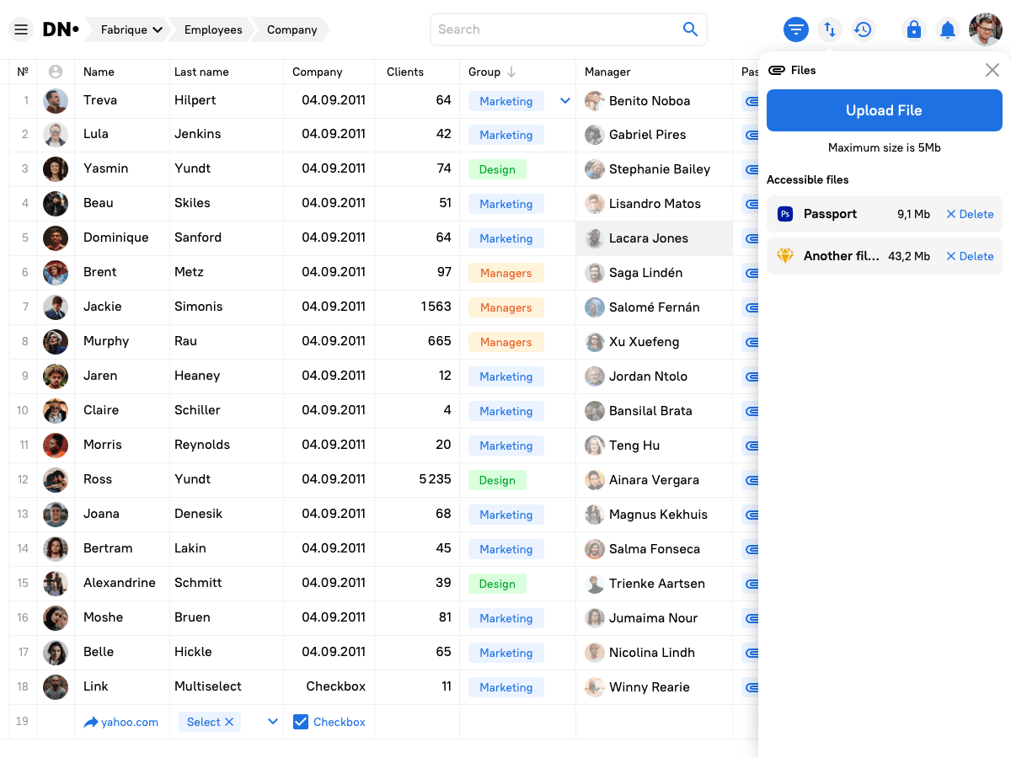Image resolution: width=1011 pixels, height=758 pixels.
Task: Click the Design tag in Yasmin's row
Action: (x=497, y=169)
